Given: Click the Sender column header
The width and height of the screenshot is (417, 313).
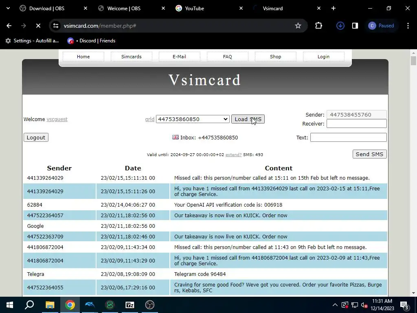Looking at the screenshot, I should pos(59,168).
